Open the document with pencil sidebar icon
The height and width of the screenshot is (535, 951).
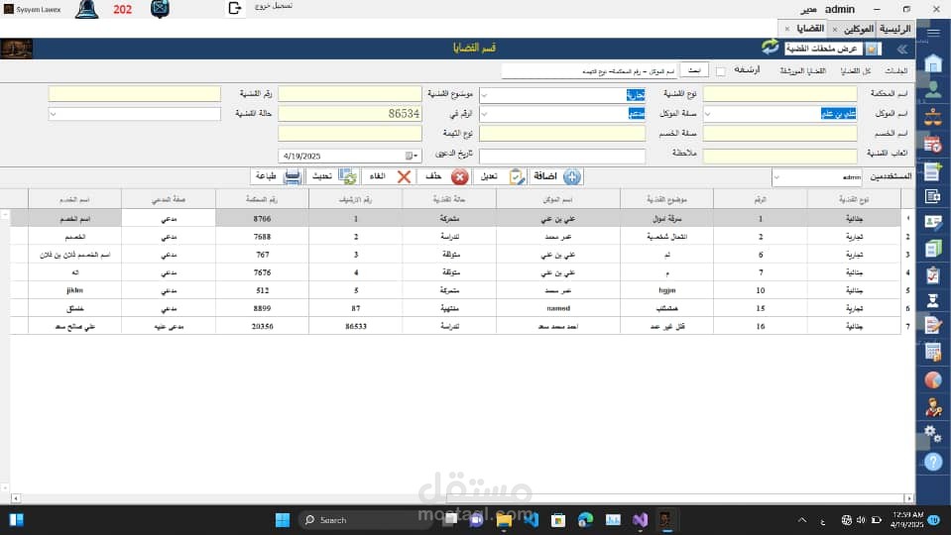point(933,325)
